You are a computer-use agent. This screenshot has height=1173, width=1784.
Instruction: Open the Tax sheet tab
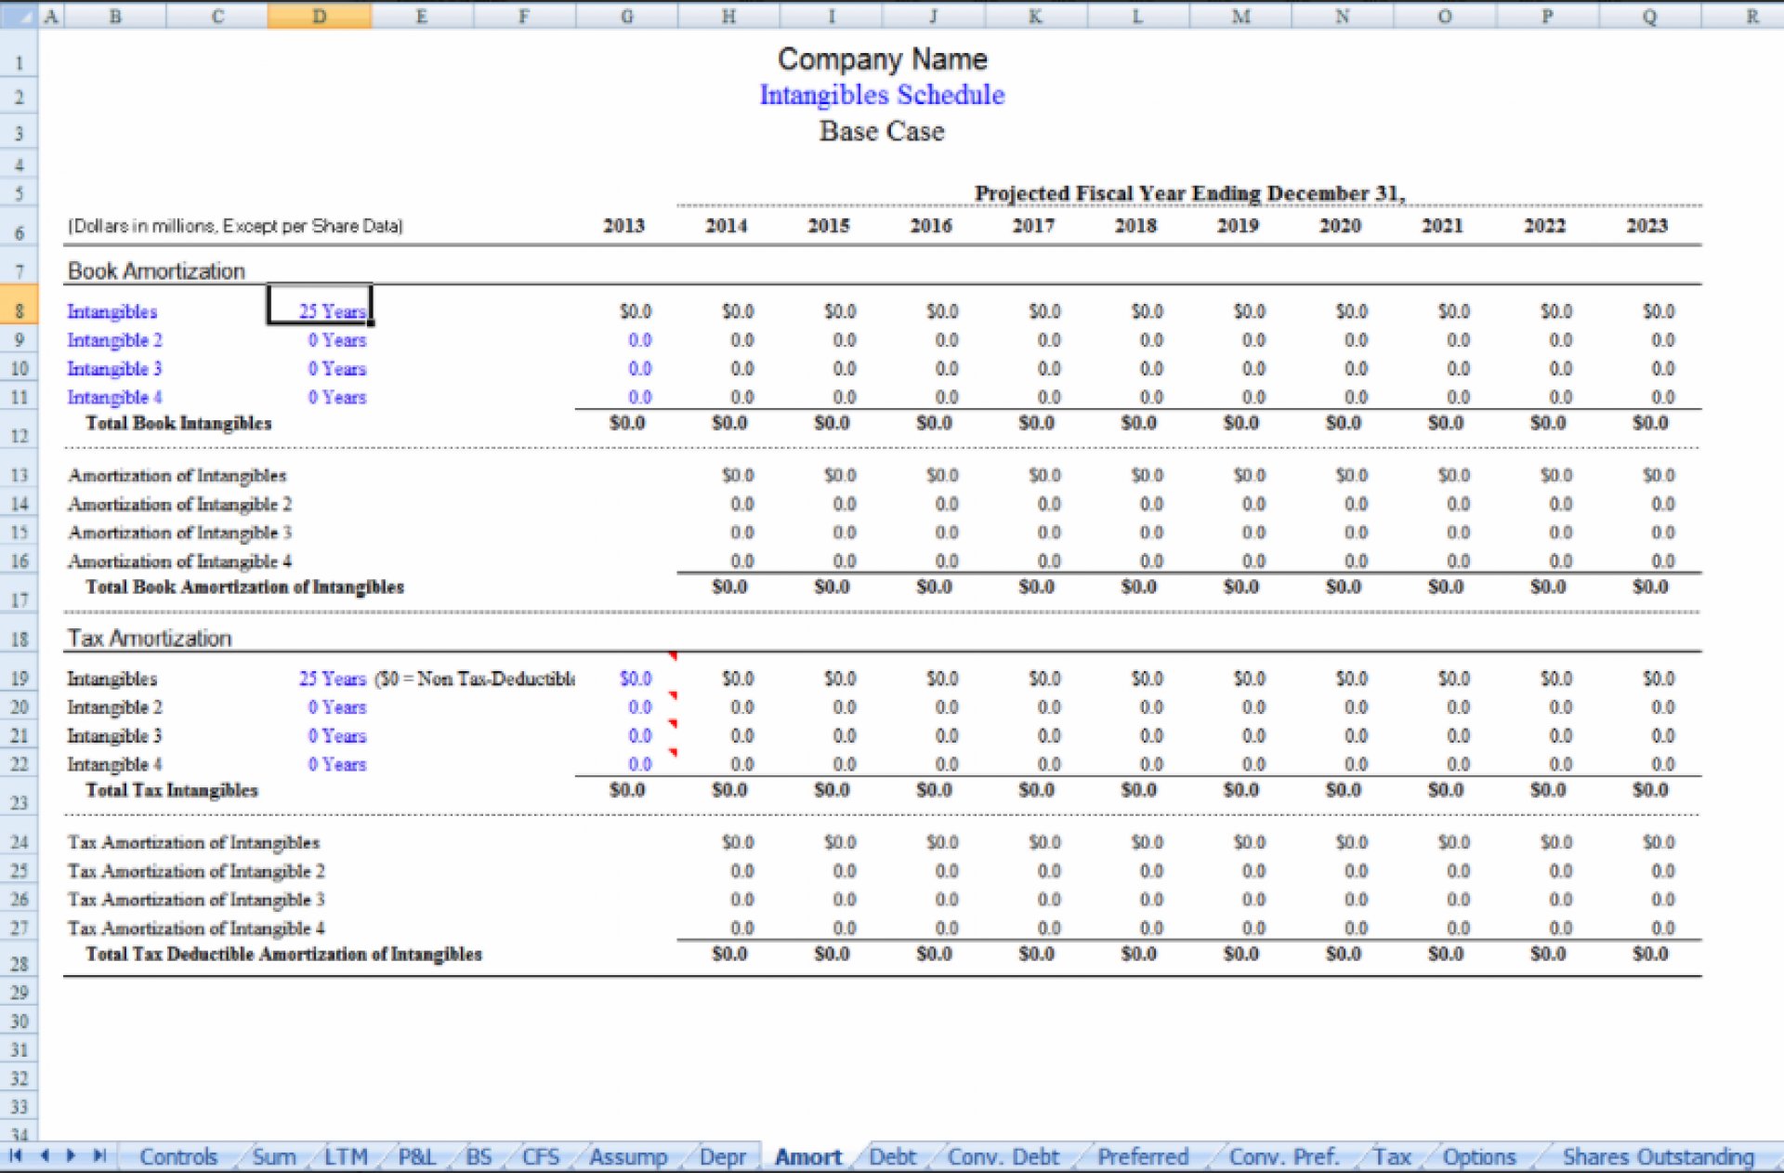(1392, 1157)
